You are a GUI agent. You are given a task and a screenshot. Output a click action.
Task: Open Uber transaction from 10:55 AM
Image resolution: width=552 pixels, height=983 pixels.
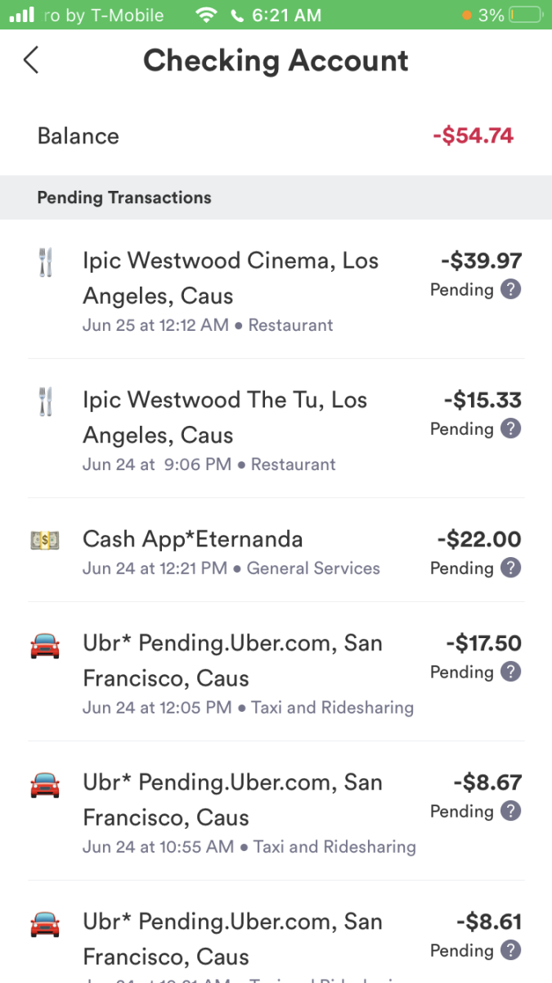[x=276, y=811]
